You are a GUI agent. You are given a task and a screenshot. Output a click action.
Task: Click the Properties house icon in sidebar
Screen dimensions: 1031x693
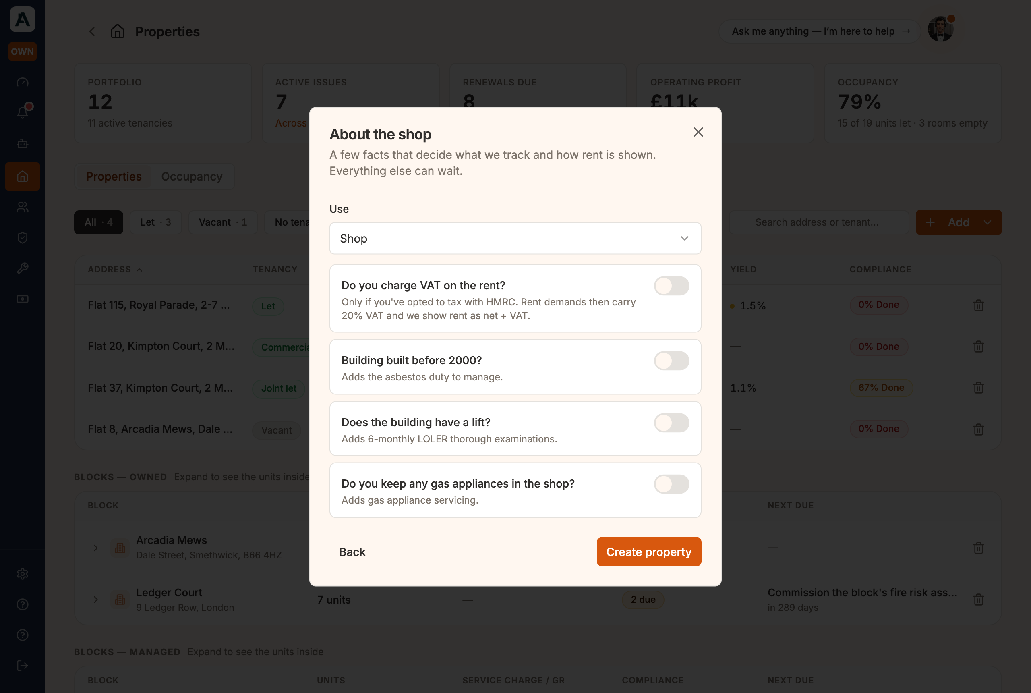pyautogui.click(x=23, y=176)
